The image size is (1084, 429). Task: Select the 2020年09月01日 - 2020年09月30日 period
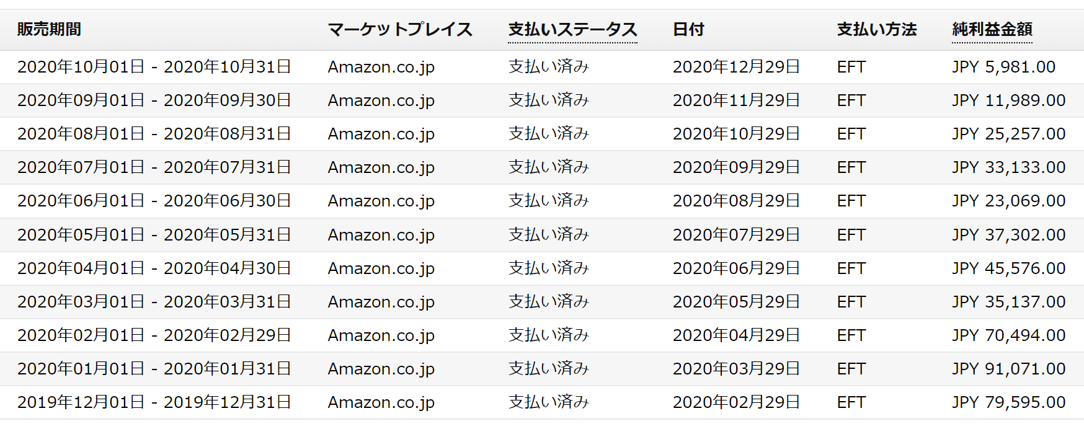click(x=154, y=100)
